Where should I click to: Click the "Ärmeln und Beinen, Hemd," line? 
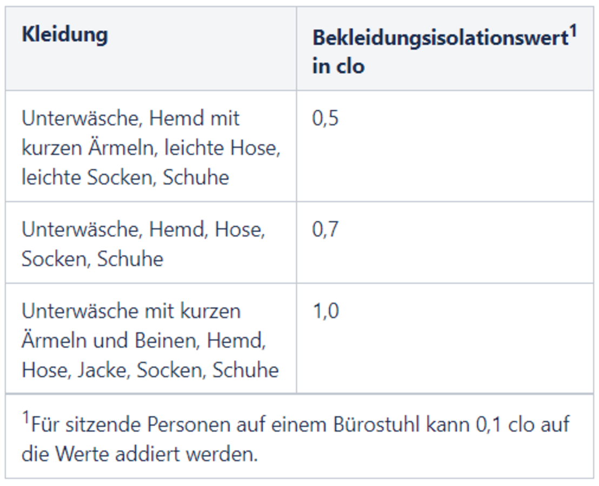tap(143, 341)
